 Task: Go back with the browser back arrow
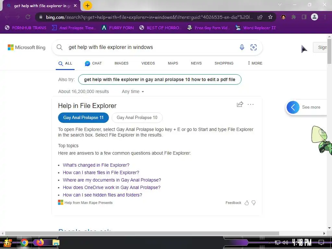tap(7, 17)
